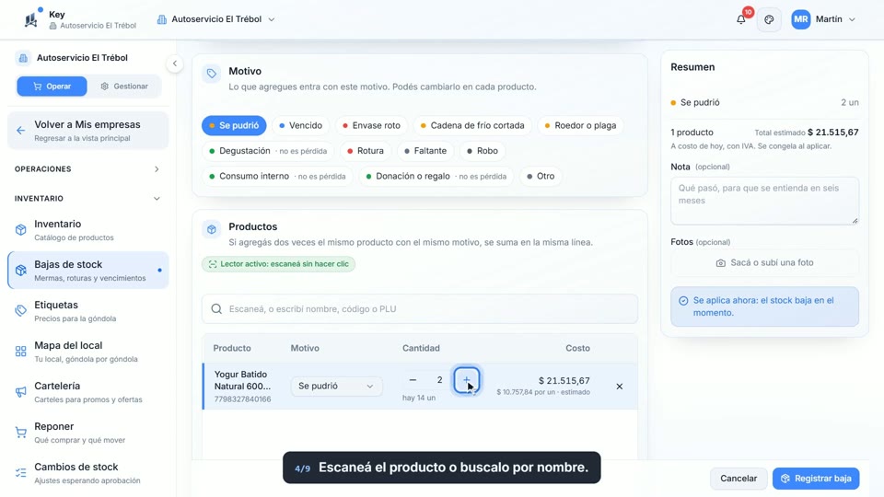Select the Rotura reason chip

click(366, 150)
